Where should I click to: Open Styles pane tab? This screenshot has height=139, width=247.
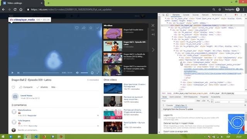point(164,97)
